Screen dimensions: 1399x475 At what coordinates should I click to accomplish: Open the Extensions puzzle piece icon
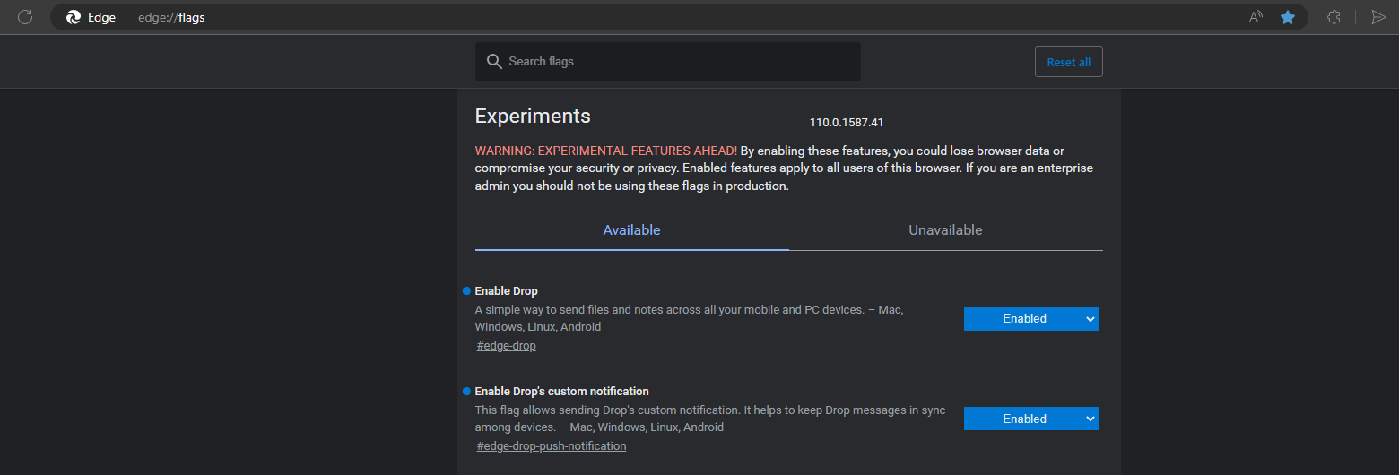point(1334,17)
